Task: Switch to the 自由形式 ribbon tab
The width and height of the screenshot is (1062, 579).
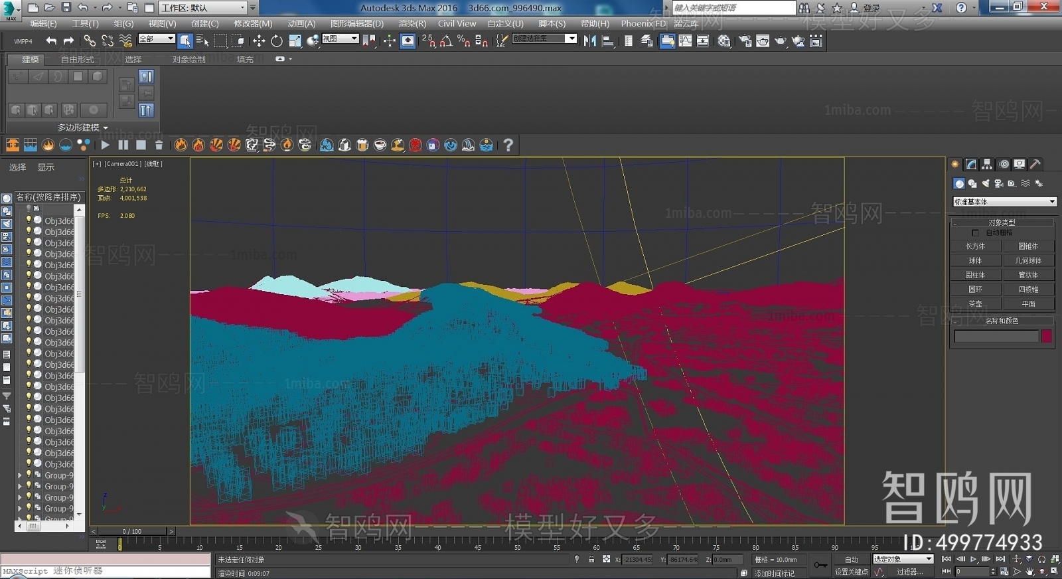Action: (77, 59)
